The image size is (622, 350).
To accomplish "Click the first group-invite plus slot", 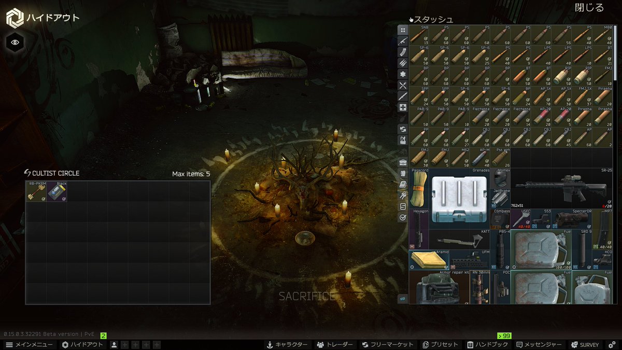I will (124, 345).
